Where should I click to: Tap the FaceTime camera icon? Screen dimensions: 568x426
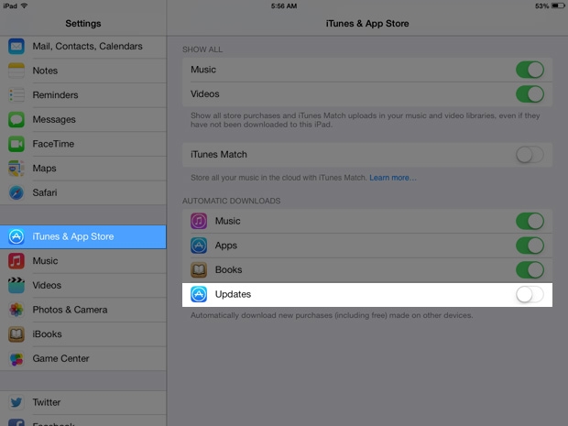(16, 144)
